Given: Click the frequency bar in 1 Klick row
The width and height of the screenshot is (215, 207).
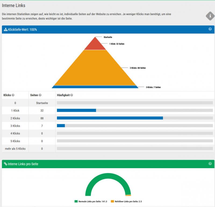Looking at the screenshot, I should click(x=76, y=110).
